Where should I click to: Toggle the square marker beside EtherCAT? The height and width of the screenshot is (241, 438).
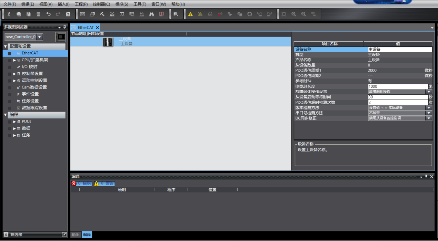[x=10, y=53]
